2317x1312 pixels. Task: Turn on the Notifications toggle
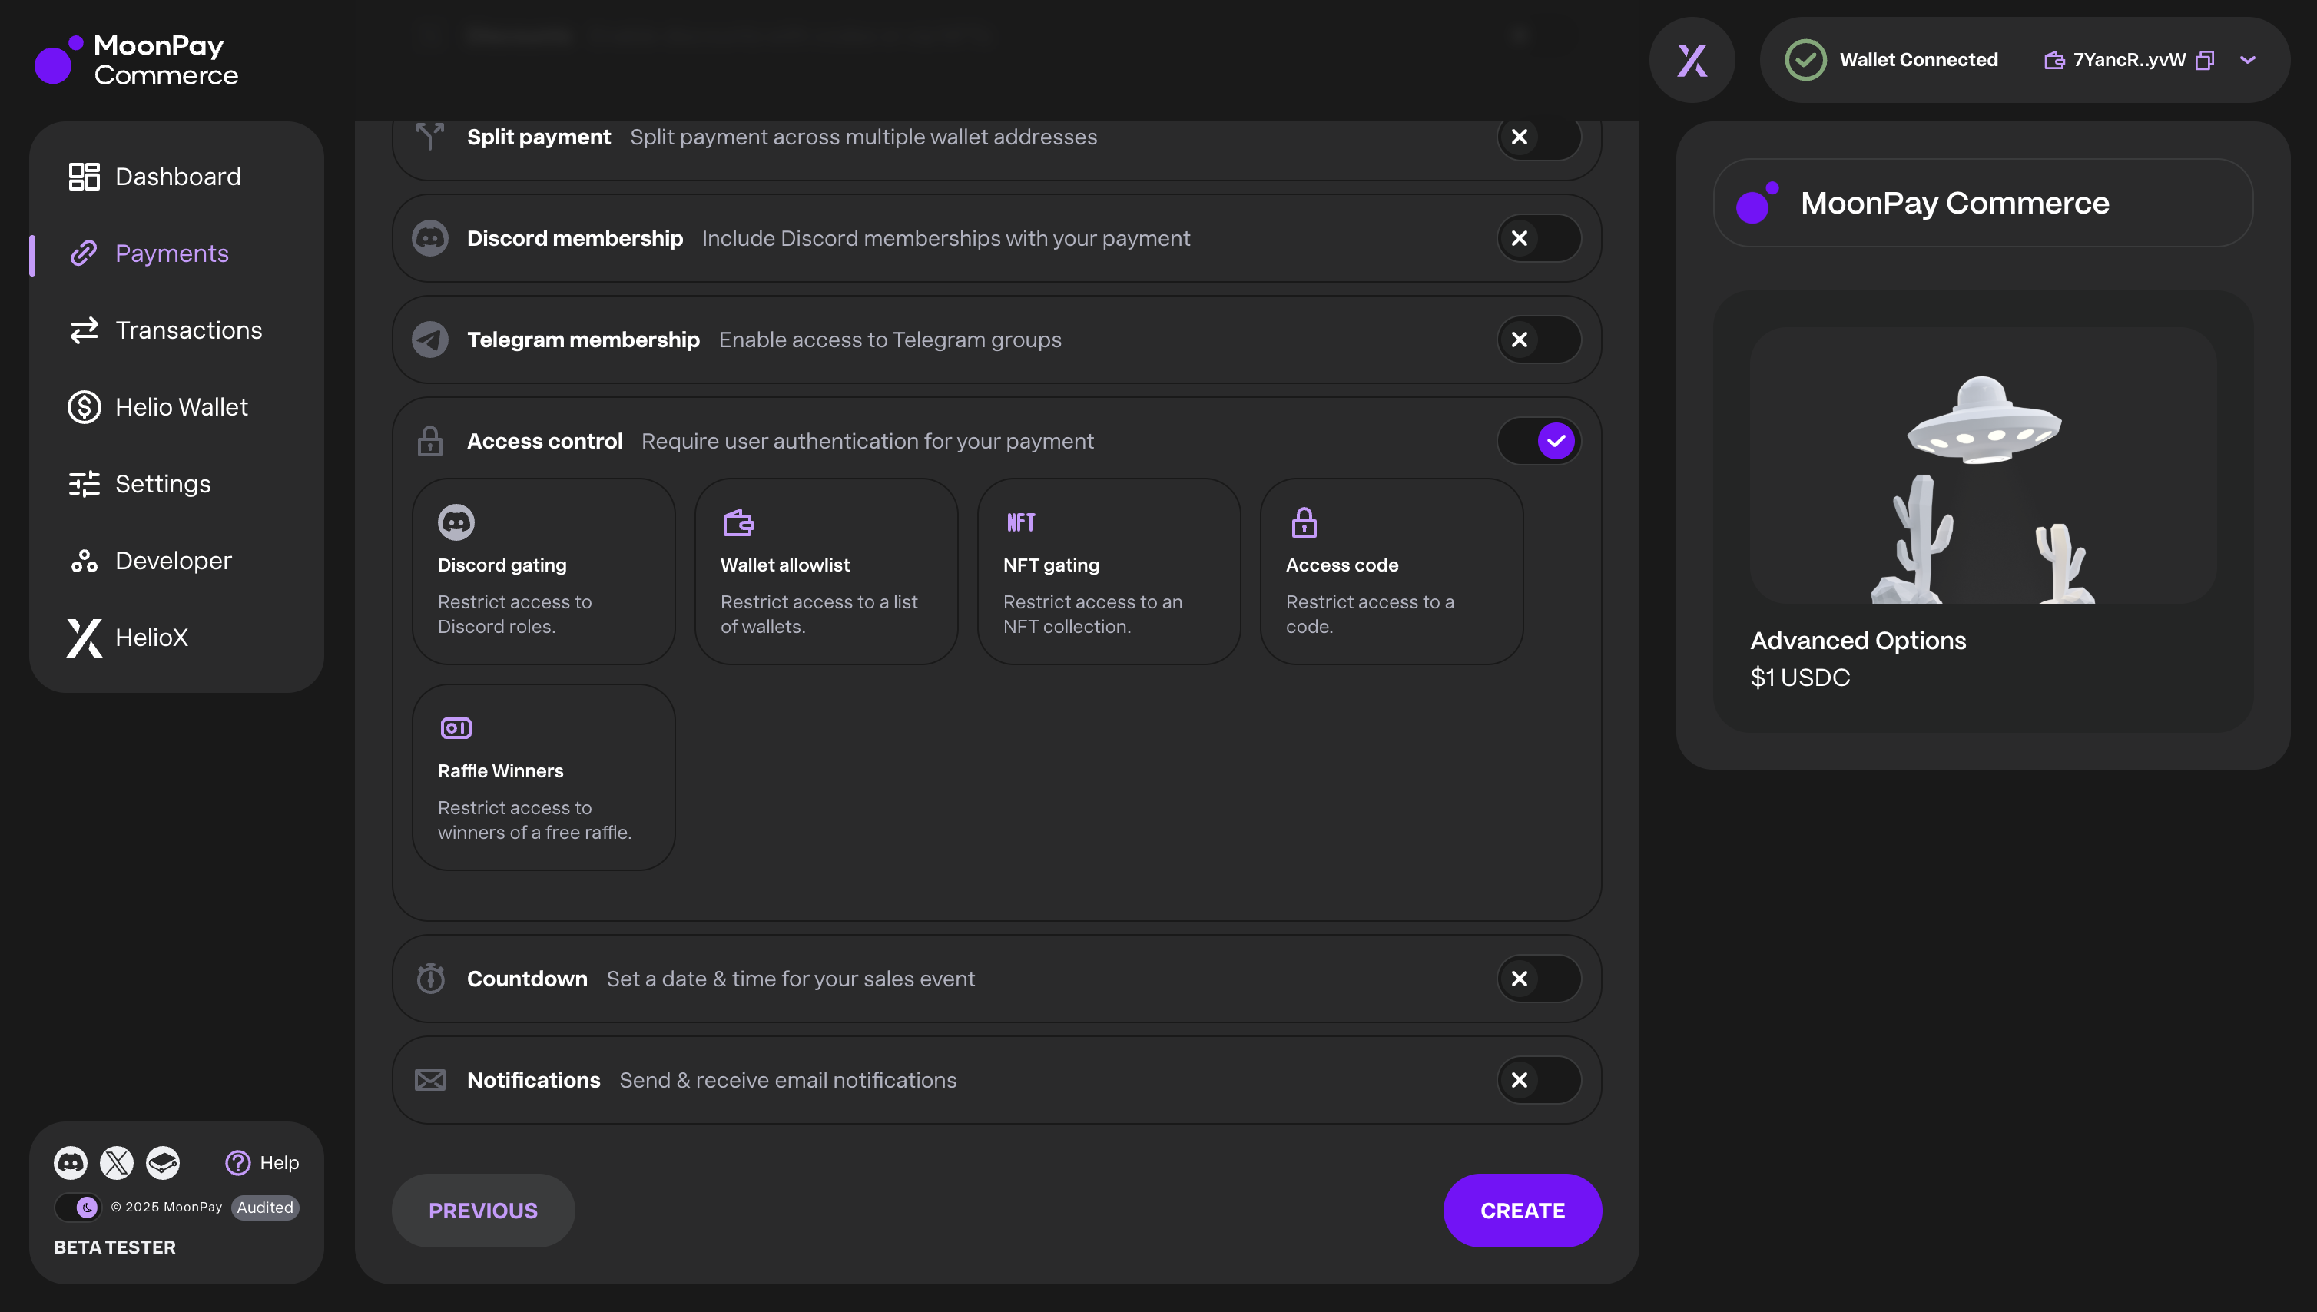1538,1079
